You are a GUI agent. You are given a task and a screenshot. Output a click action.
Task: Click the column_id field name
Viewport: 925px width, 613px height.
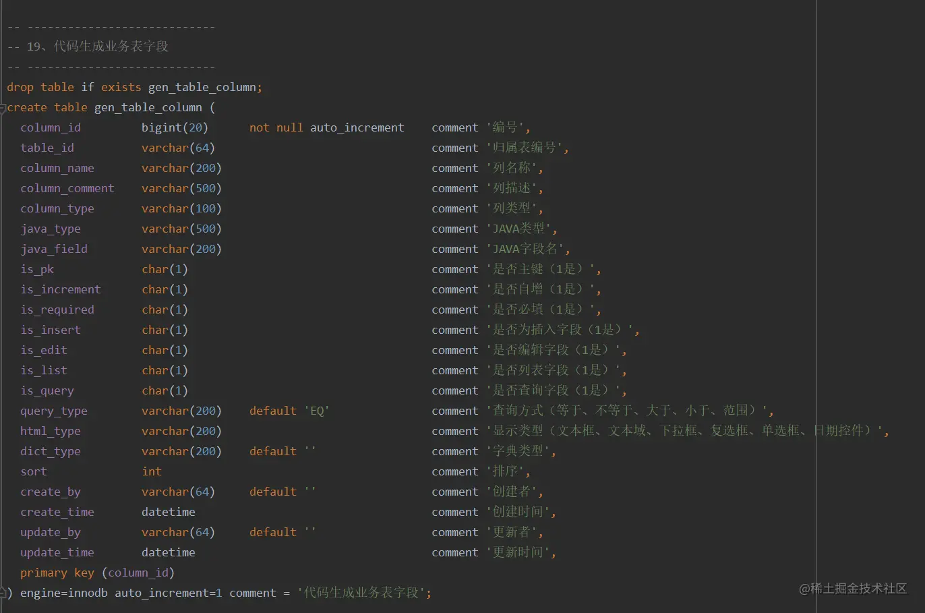tap(51, 128)
